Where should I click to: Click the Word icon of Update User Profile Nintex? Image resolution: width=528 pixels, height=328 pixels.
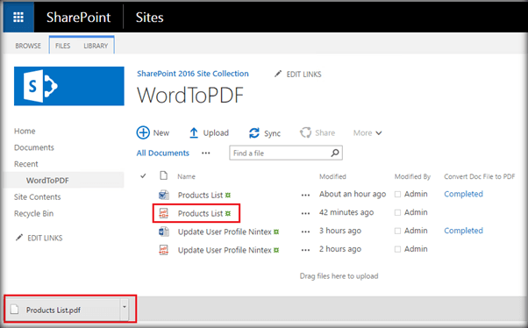click(x=164, y=232)
